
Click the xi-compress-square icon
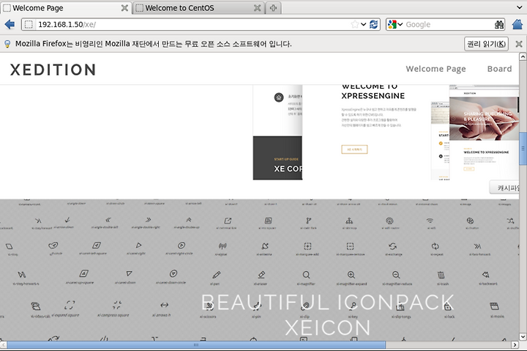coord(116,305)
